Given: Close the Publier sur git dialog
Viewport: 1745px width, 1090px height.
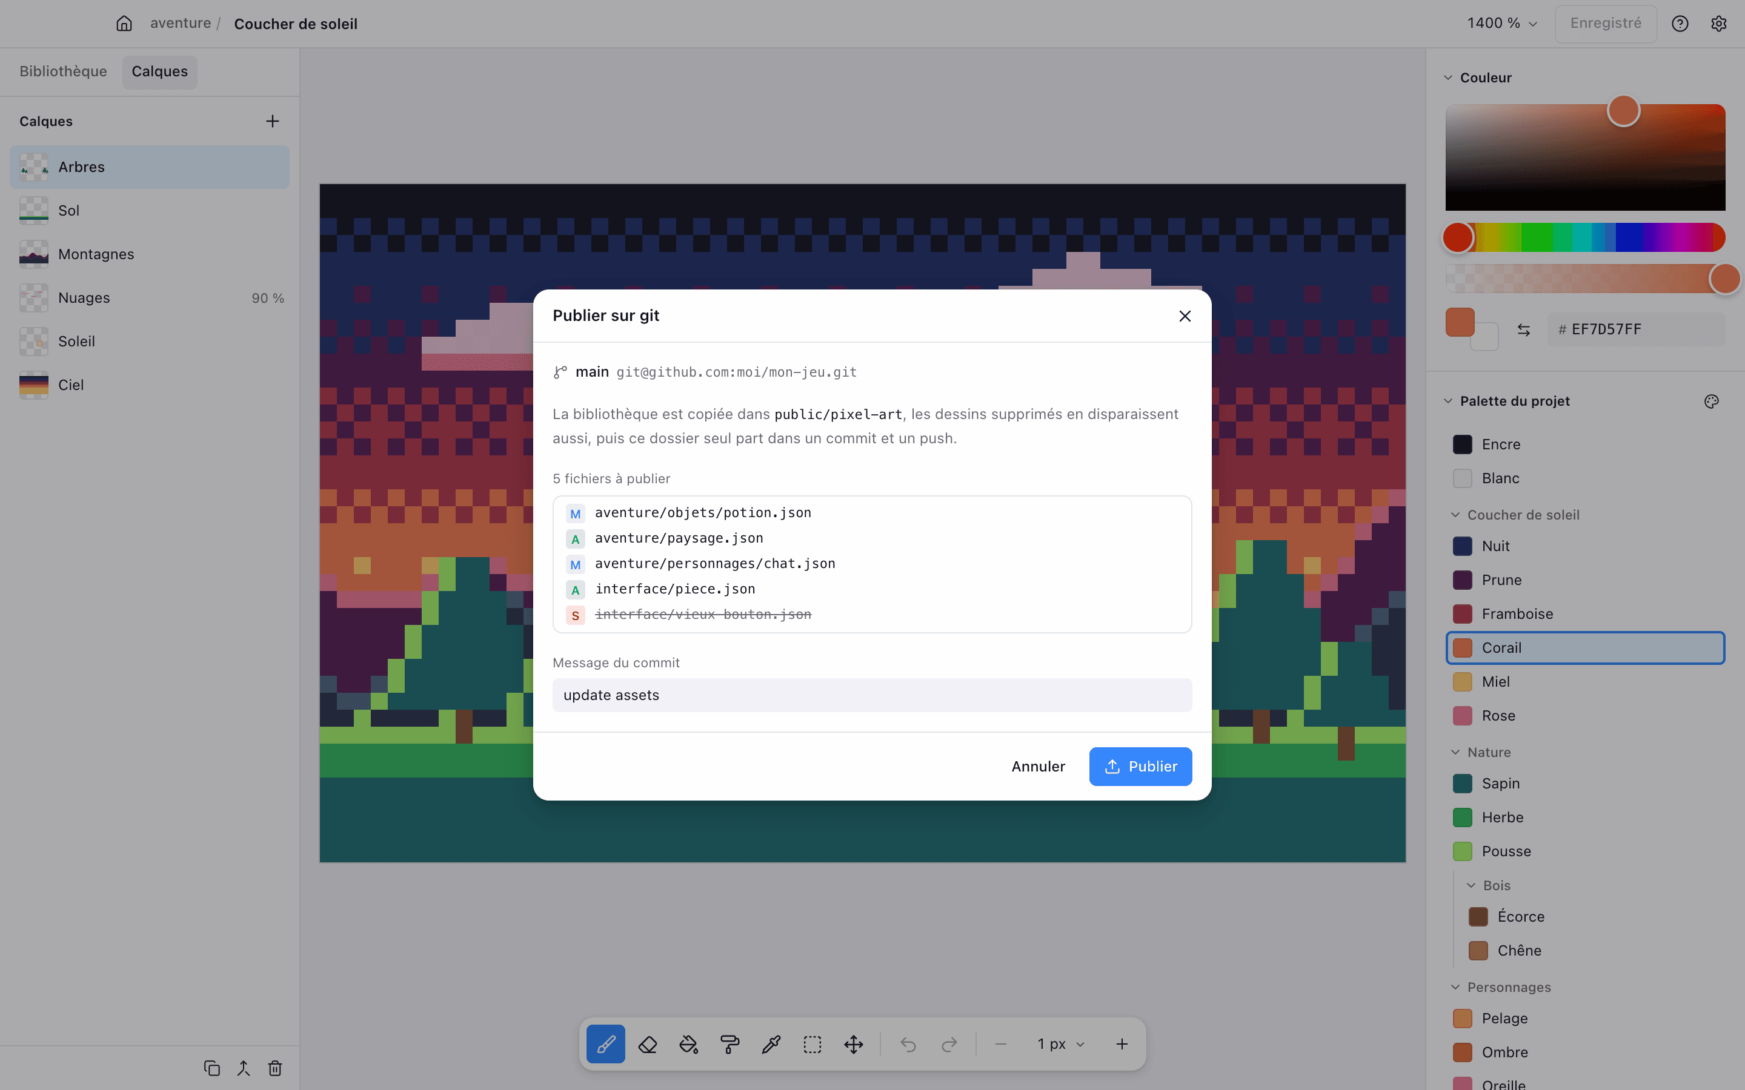Looking at the screenshot, I should 1185,315.
